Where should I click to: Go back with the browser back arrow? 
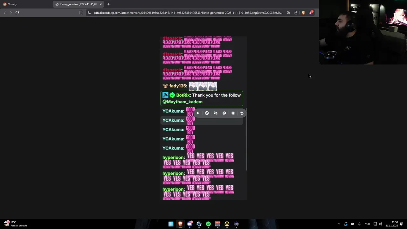pyautogui.click(x=4, y=13)
